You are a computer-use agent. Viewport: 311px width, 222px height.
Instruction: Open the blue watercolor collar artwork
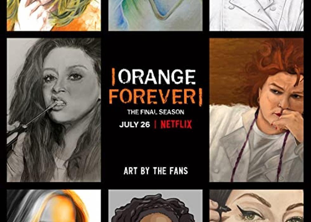pyautogui.click(x=155, y=15)
